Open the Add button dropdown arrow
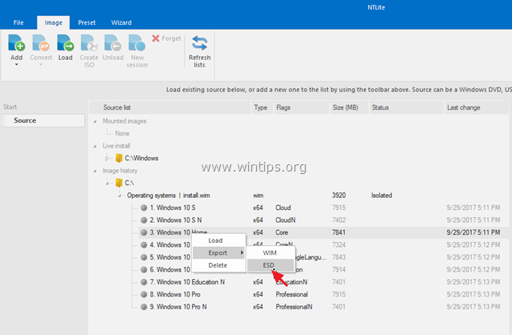This screenshot has height=335, width=512. (16, 65)
